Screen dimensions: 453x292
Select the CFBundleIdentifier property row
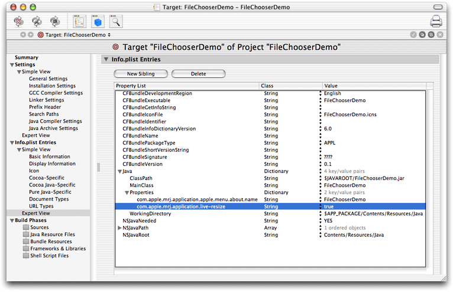pos(270,122)
